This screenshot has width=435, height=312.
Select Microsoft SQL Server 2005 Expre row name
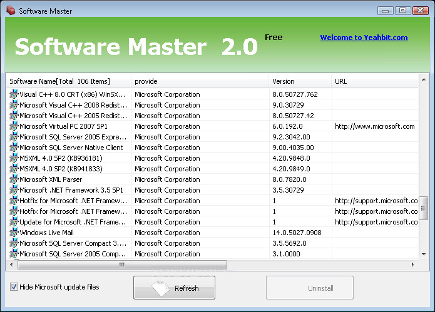[x=73, y=137]
